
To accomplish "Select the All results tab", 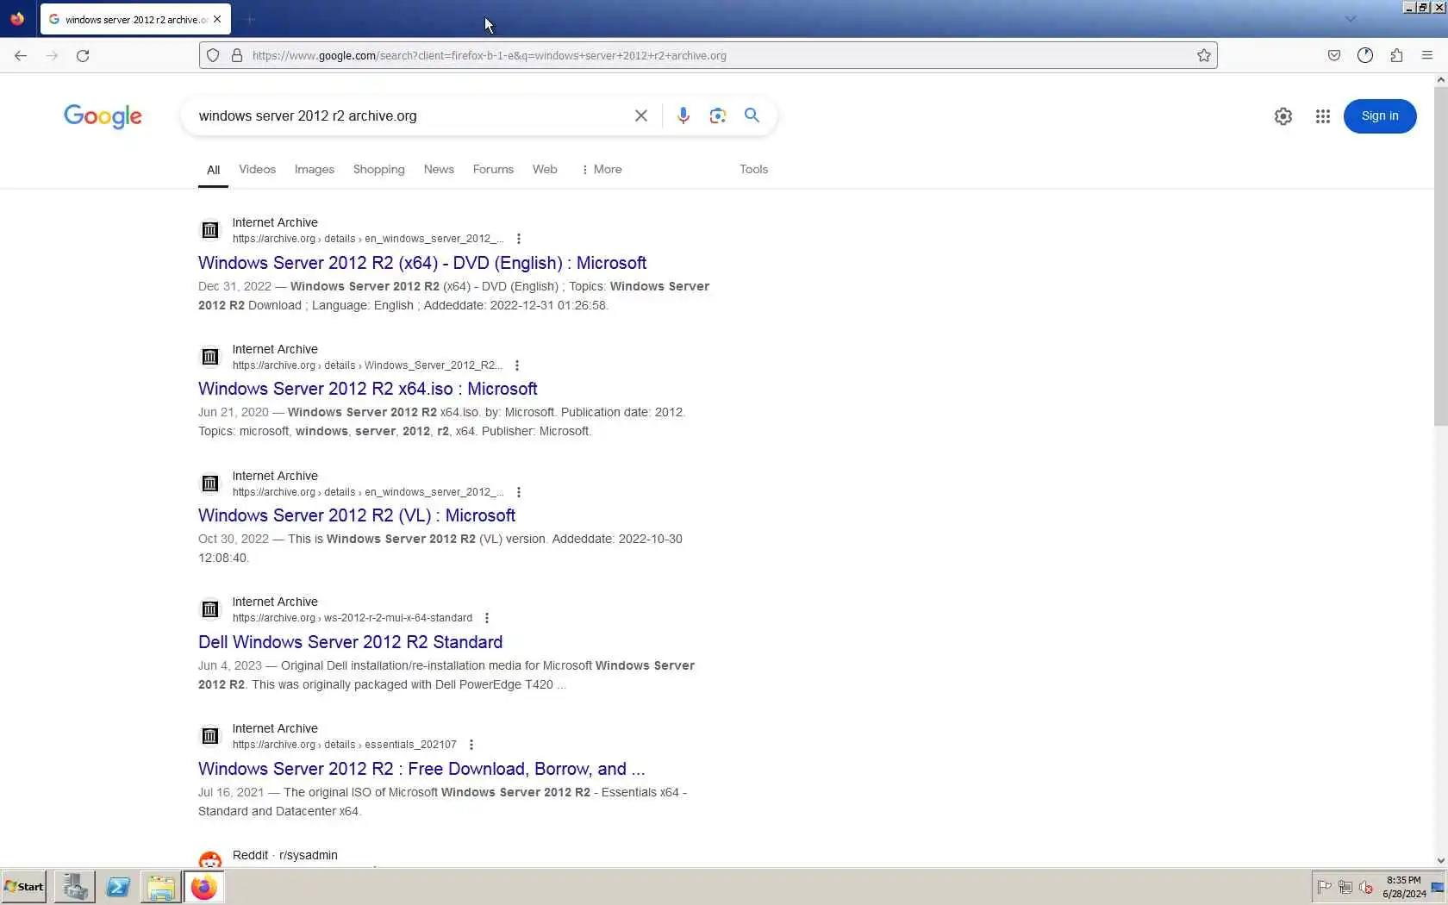I will (213, 170).
